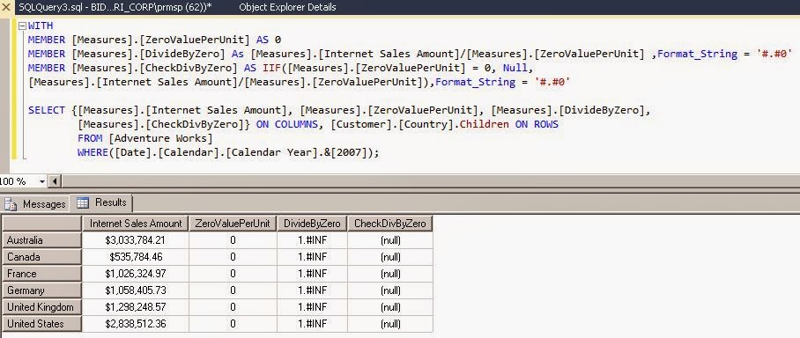
Task: Click the WITH keyword in the query
Action: pyautogui.click(x=41, y=26)
